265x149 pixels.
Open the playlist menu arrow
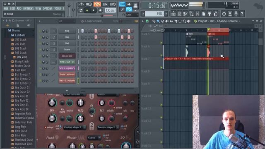click(143, 21)
